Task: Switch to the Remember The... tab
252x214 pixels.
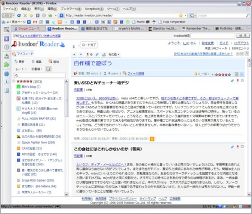Action: point(196,28)
